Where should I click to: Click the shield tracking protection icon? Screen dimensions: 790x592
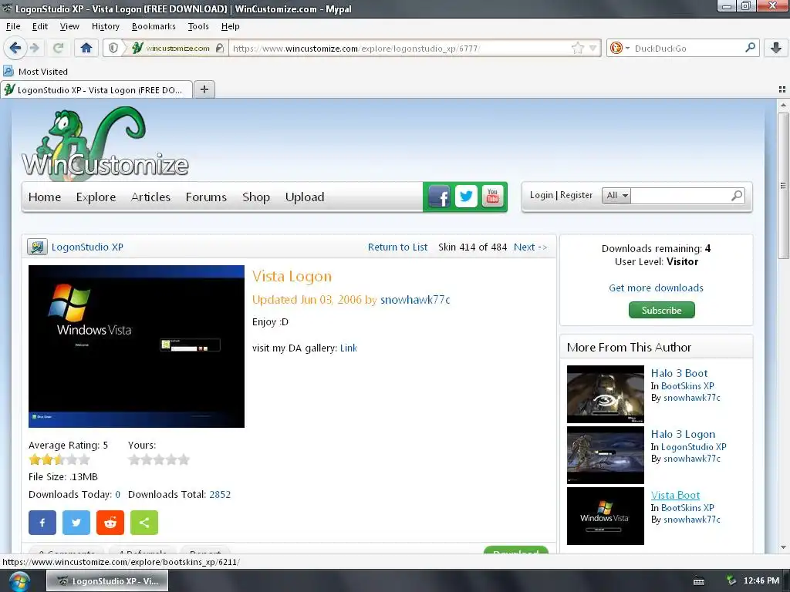tap(113, 49)
